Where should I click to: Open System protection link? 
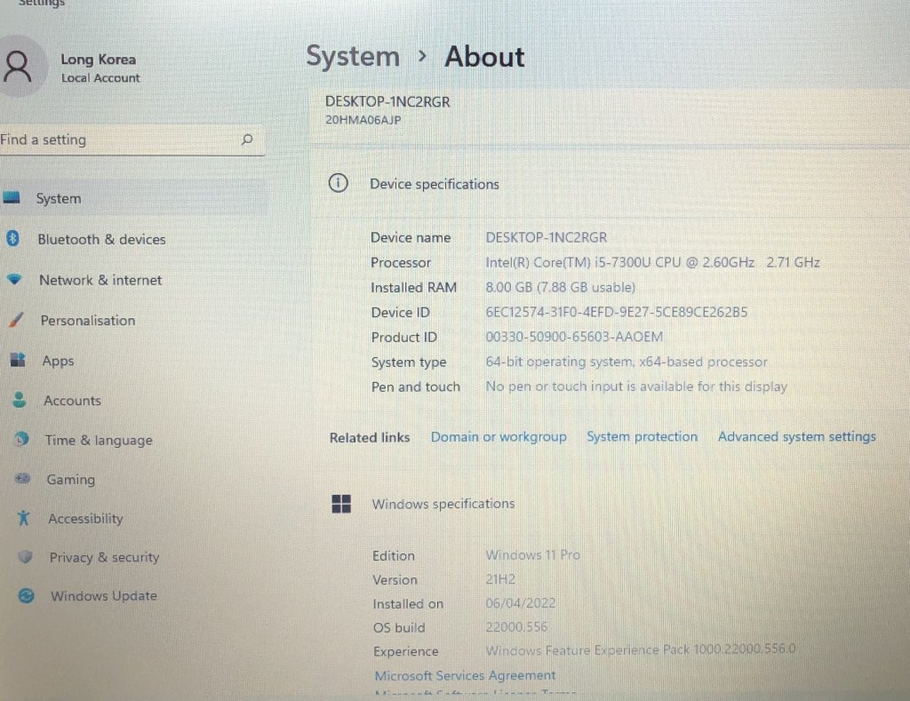pos(642,436)
